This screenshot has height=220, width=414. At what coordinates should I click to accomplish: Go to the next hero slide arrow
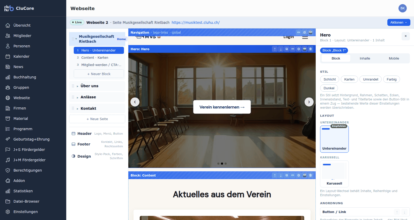point(309,102)
